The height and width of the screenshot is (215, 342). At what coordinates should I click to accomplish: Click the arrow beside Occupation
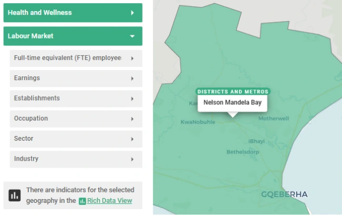coord(132,119)
